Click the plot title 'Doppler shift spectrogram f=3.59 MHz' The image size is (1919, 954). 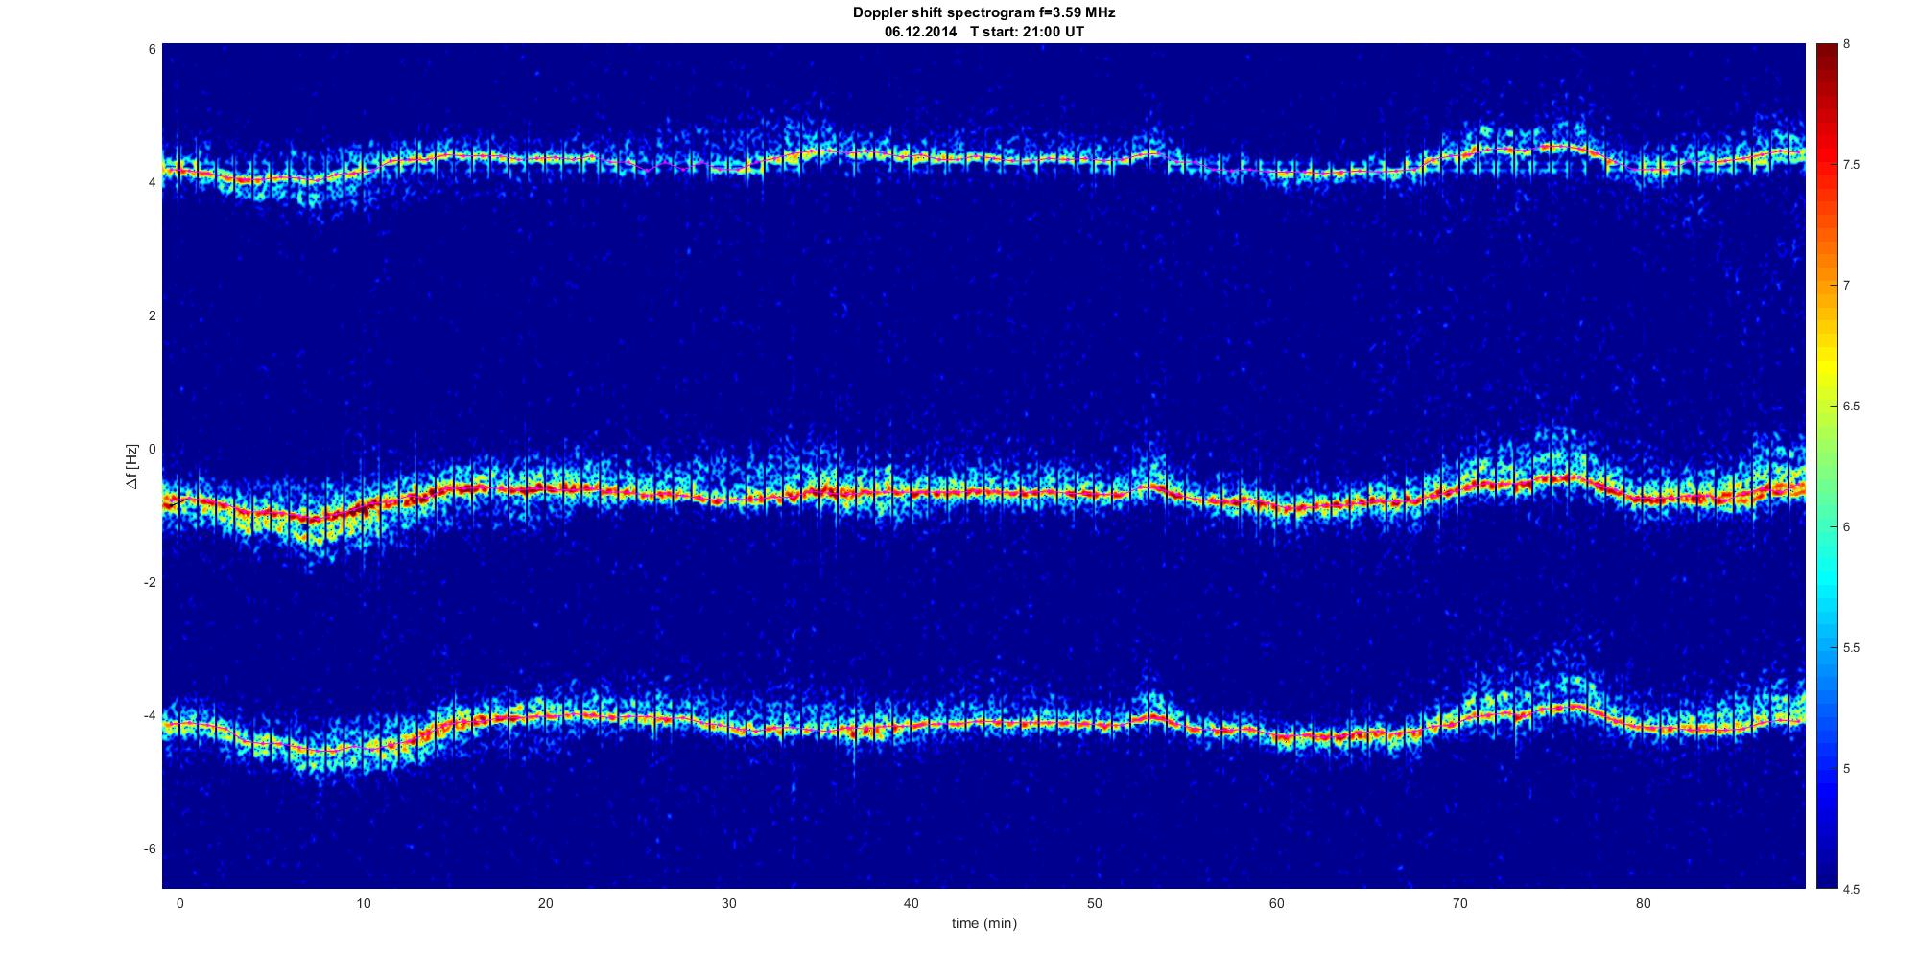984,12
